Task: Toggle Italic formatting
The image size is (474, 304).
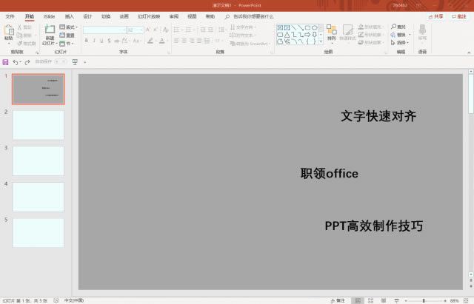Action: [94, 41]
